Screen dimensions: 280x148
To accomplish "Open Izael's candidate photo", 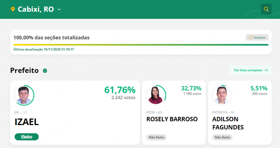I will [x=23, y=95].
